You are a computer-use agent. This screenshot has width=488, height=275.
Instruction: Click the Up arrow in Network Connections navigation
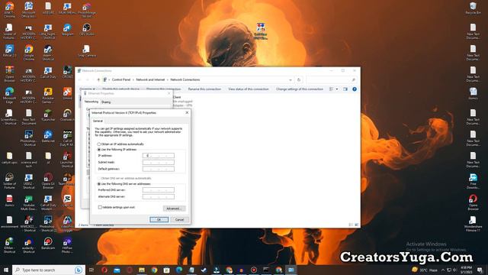coord(98,79)
